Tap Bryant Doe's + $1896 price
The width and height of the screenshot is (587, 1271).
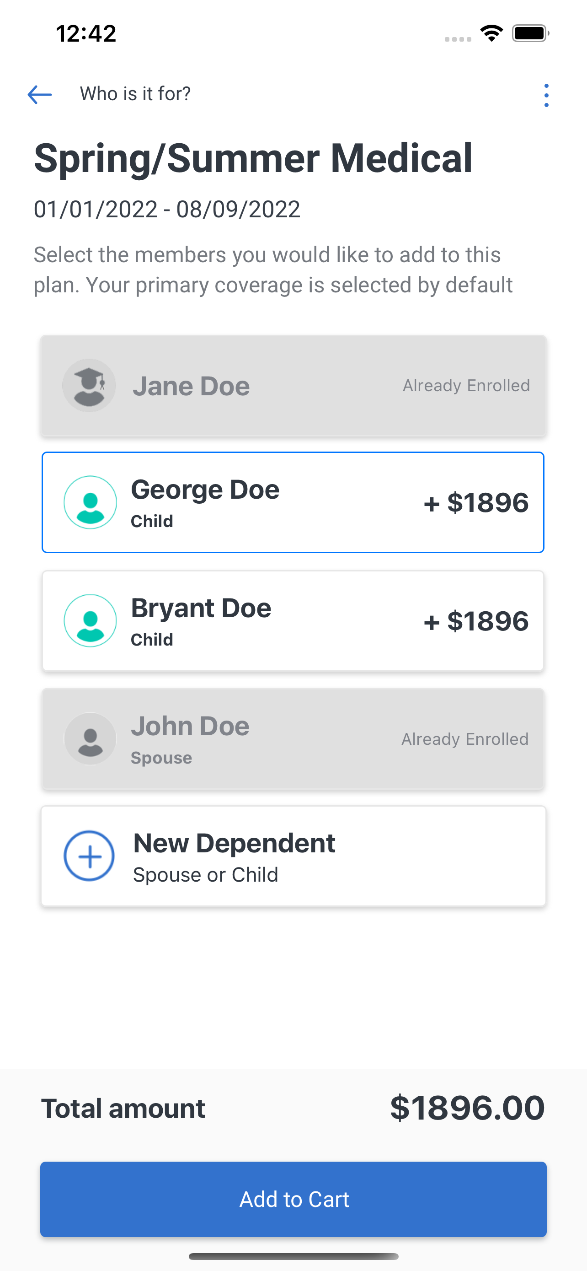(476, 621)
